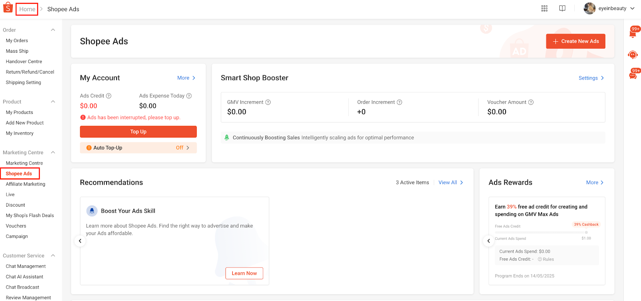This screenshot has height=301, width=641.
Task: Open Add New Product in sidebar
Action: 25,123
